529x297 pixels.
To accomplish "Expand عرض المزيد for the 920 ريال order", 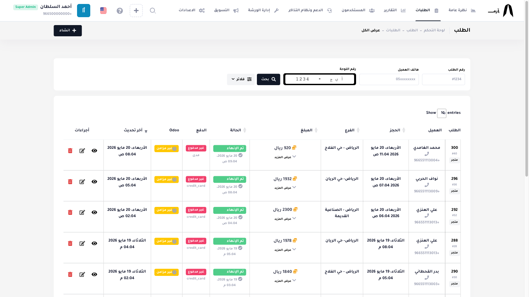I will 285,157.
